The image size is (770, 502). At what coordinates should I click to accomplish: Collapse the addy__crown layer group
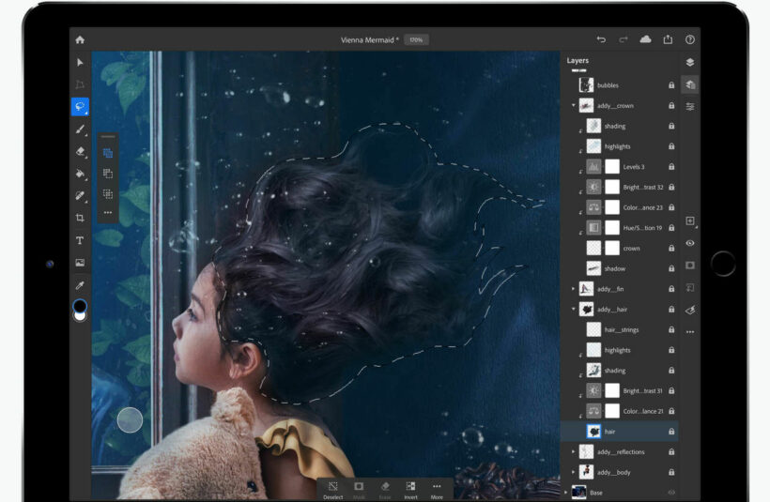point(573,105)
